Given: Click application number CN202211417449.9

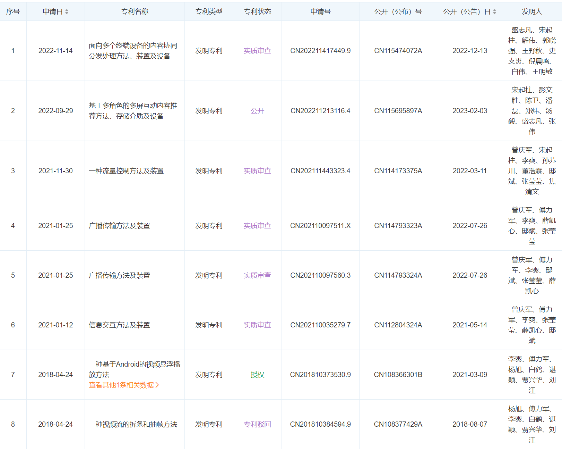Looking at the screenshot, I should click(x=320, y=51).
